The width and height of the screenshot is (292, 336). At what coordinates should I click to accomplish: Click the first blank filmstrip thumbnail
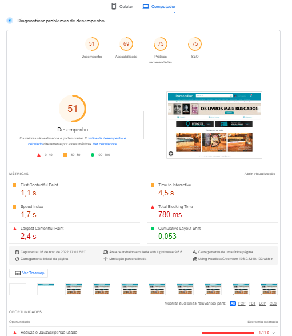(x=18, y=289)
